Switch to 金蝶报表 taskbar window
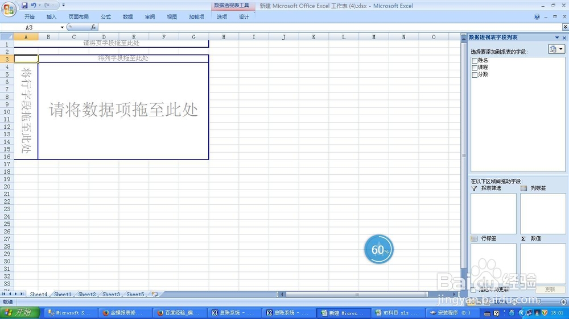This screenshot has width=569, height=319. pyautogui.click(x=125, y=313)
